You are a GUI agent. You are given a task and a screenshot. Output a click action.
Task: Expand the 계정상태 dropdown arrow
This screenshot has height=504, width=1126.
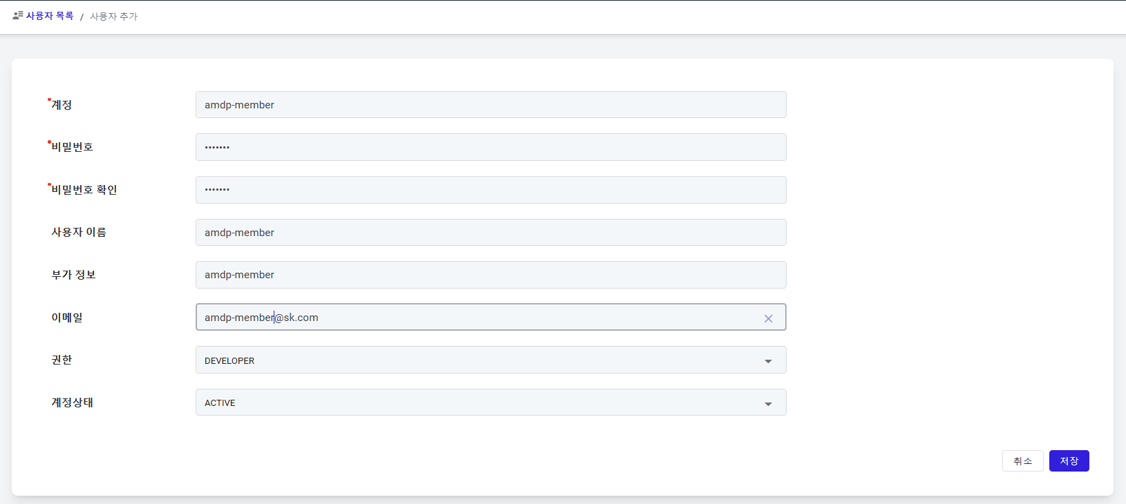(x=768, y=404)
